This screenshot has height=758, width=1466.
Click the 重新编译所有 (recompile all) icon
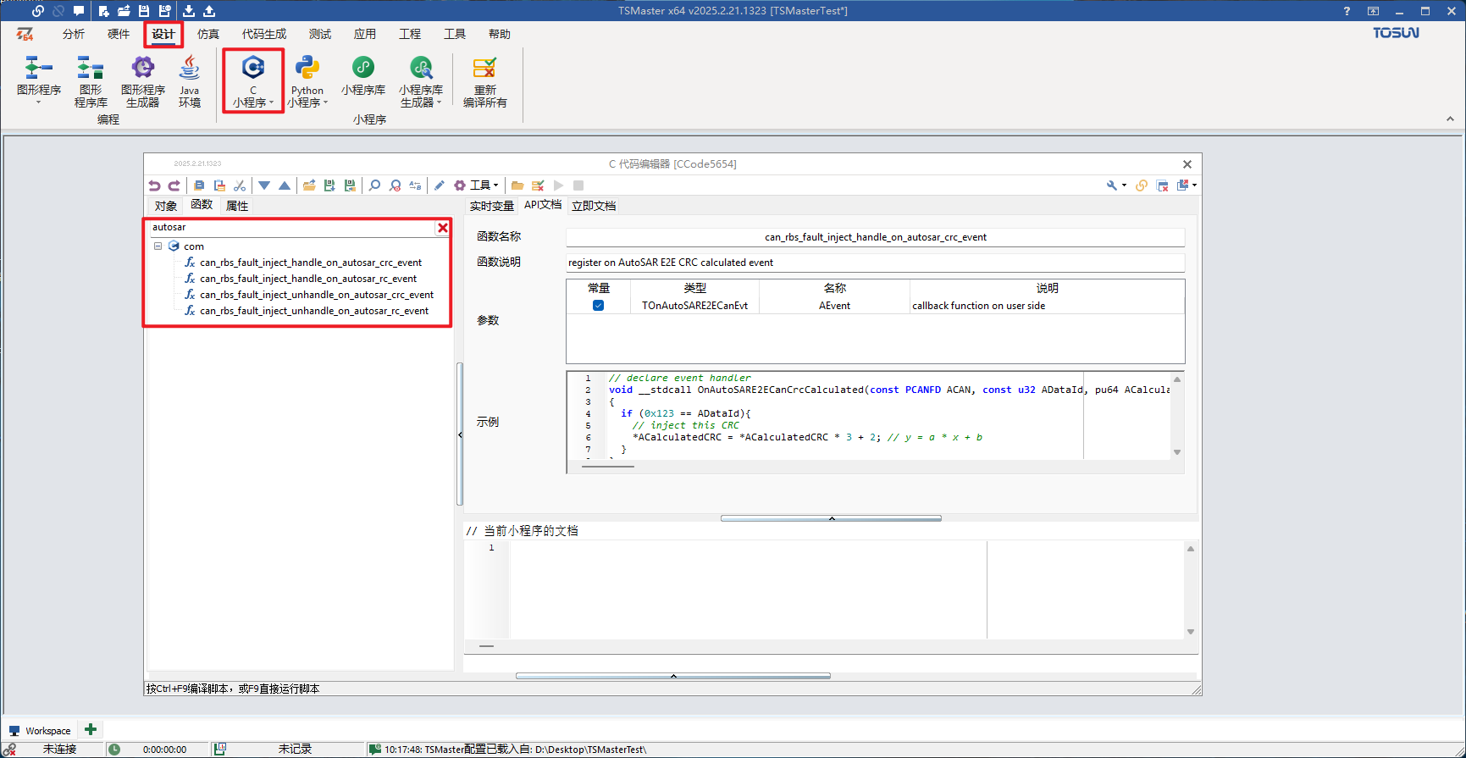(484, 81)
